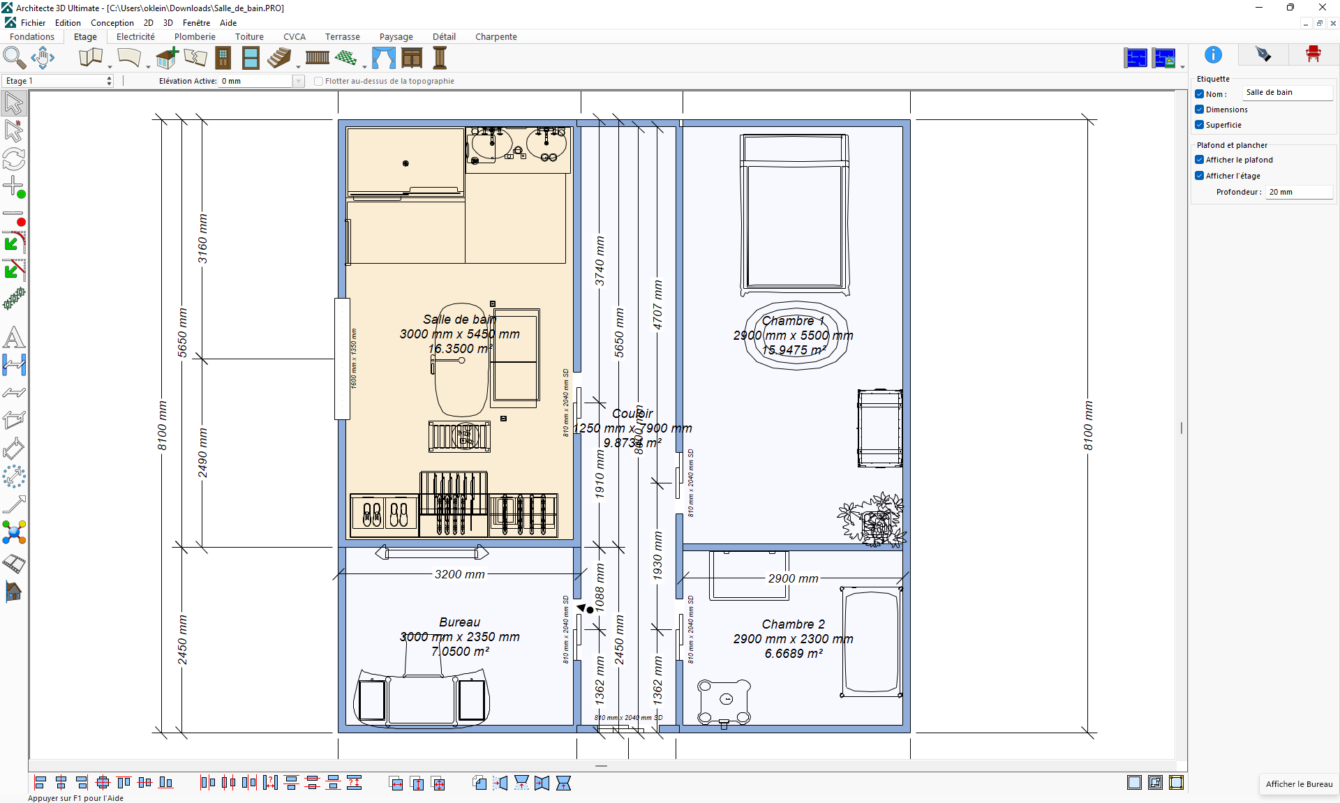Select the arrow selection tool

click(14, 103)
